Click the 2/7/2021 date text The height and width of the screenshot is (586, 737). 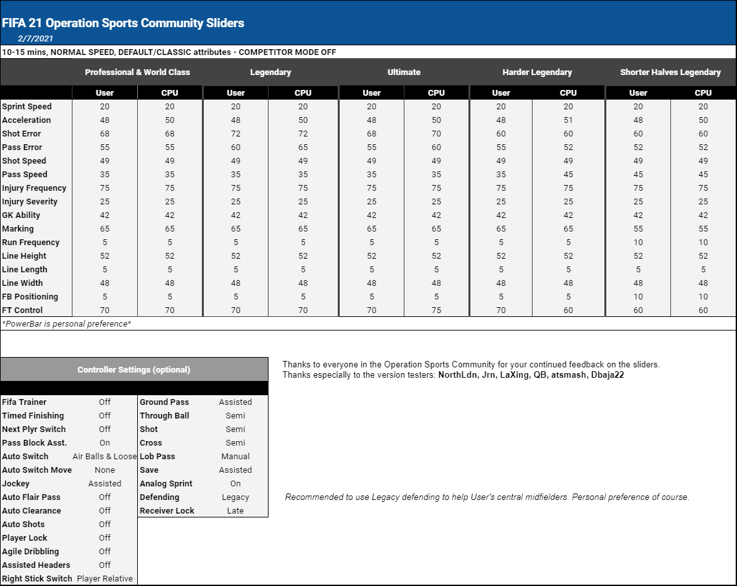35,39
